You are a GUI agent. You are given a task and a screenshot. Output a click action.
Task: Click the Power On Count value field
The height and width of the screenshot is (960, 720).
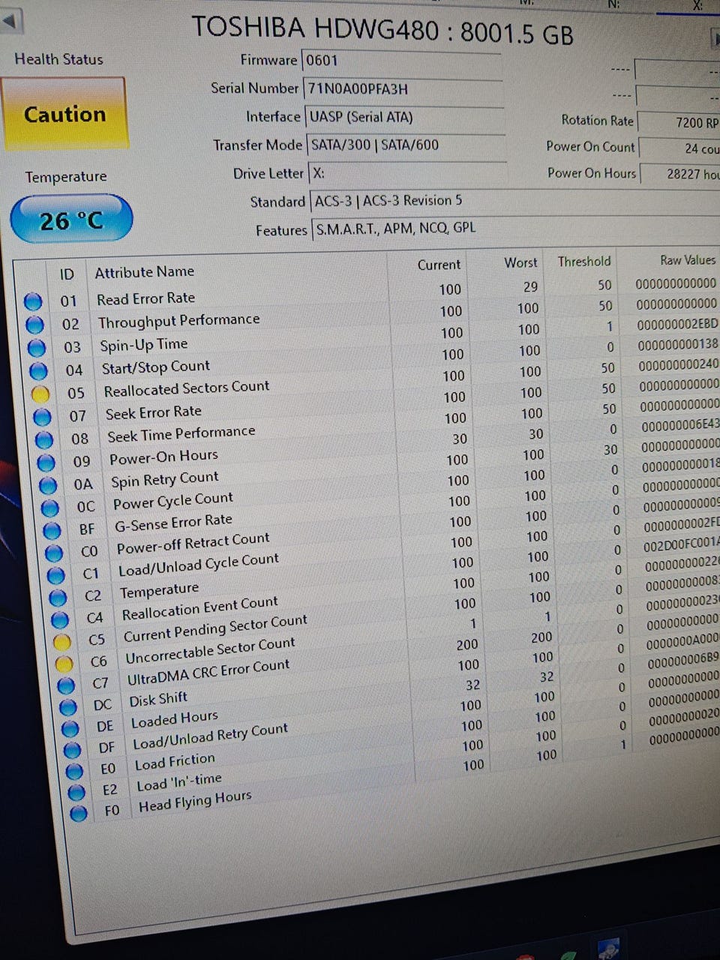click(x=680, y=148)
